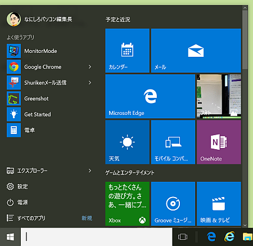The width and height of the screenshot is (253, 246).
Task: Click the start menu scrollbar thumb
Action: point(245,40)
